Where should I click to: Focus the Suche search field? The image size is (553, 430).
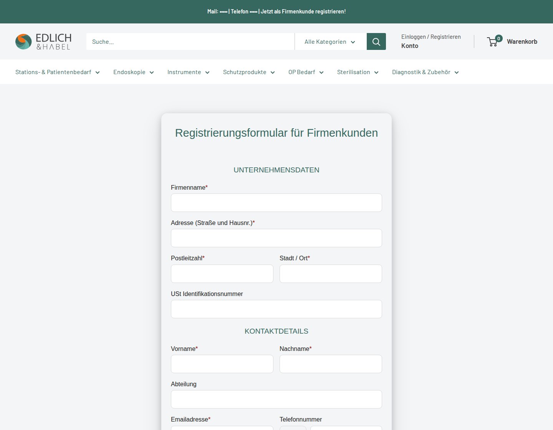[x=190, y=41]
